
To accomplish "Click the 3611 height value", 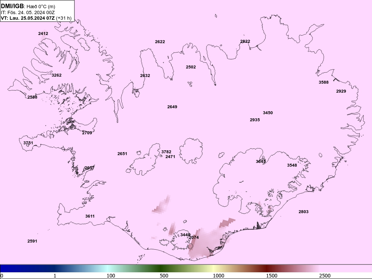I will click(x=90, y=216).
